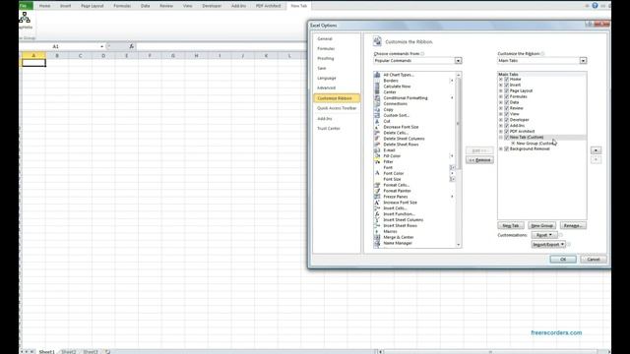Click the Decrease Font Size command icon
This screenshot has width=630, height=354.
pos(377,127)
